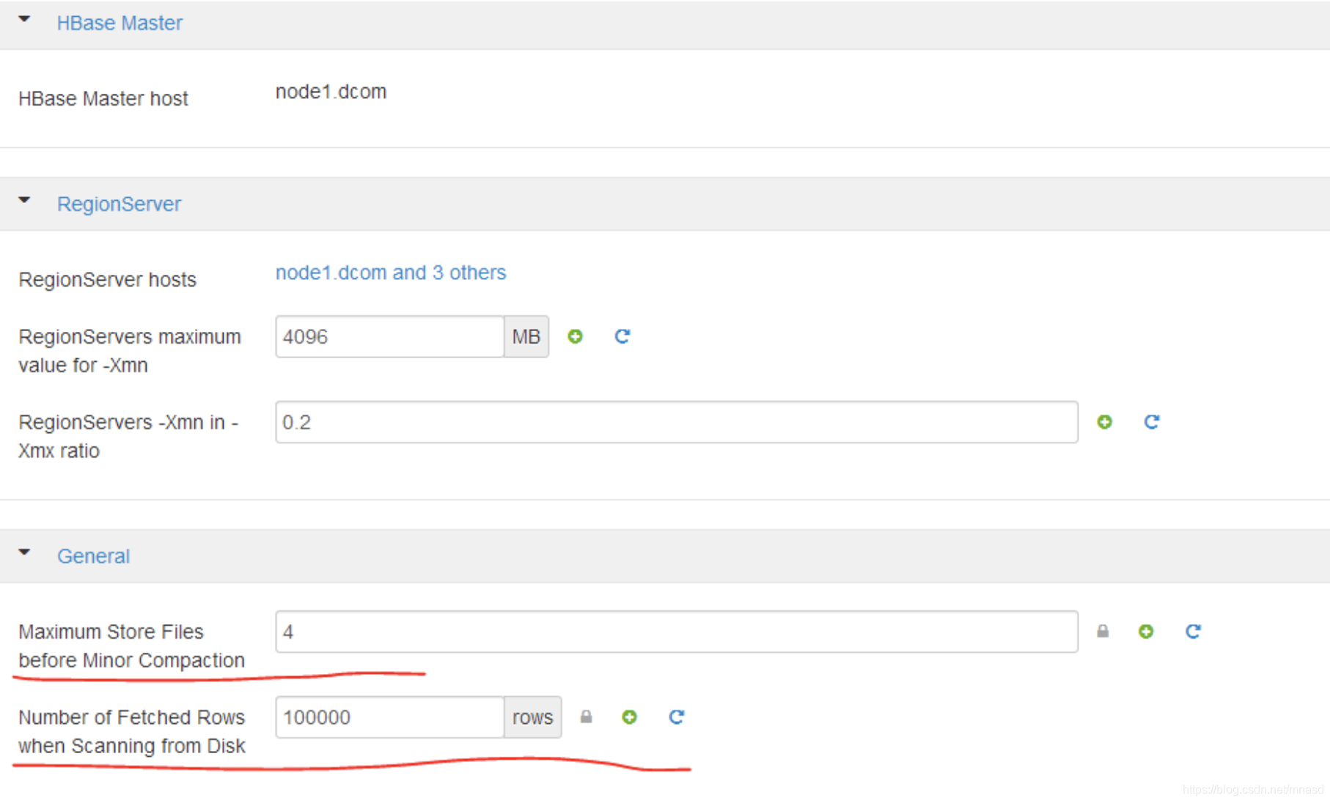Add override for Number of Fetched Rows
The image size is (1330, 803).
tap(629, 717)
